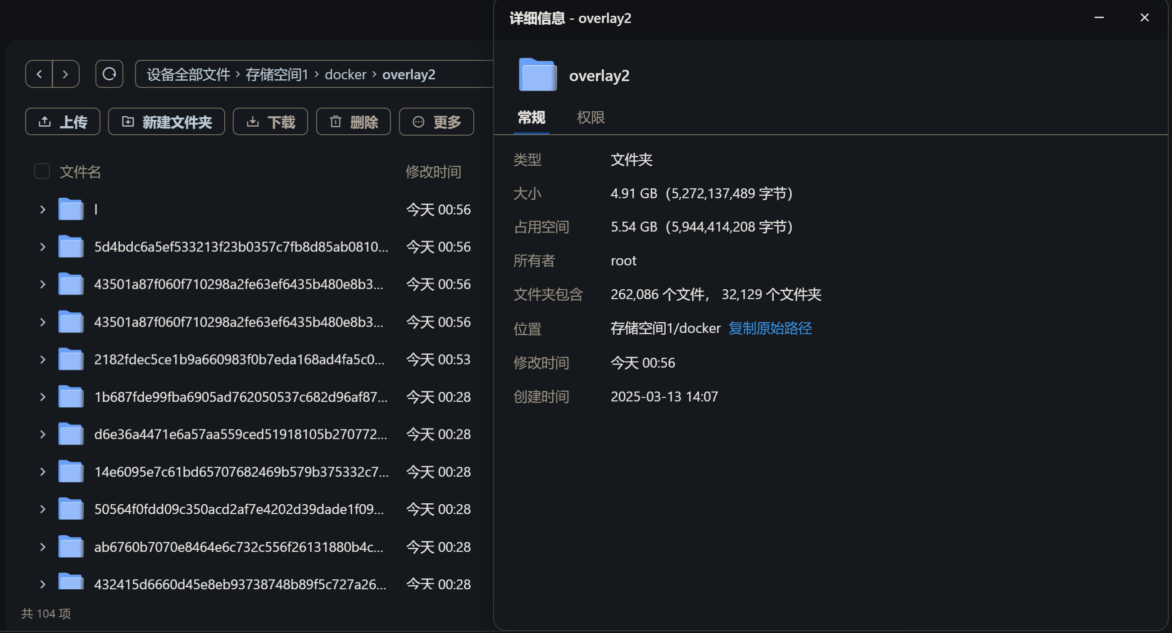Click the Upload (上传) button
Image resolution: width=1172 pixels, height=633 pixels.
(x=63, y=122)
